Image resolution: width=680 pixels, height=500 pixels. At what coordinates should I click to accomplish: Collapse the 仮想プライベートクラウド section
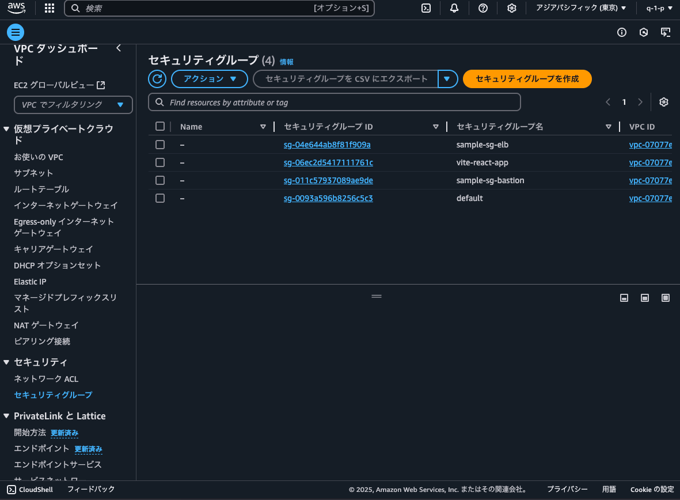coord(6,129)
